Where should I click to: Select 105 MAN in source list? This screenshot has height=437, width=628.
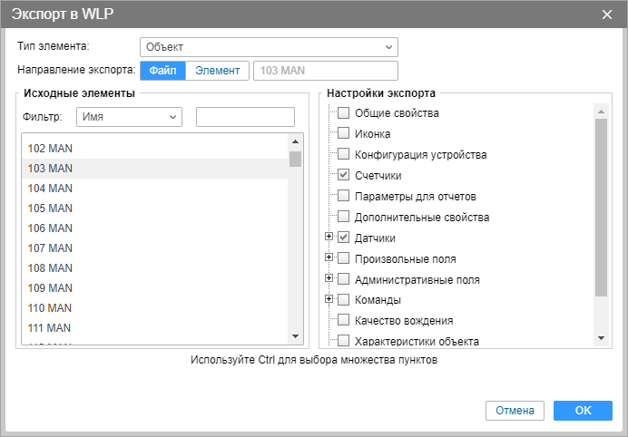[x=50, y=209]
